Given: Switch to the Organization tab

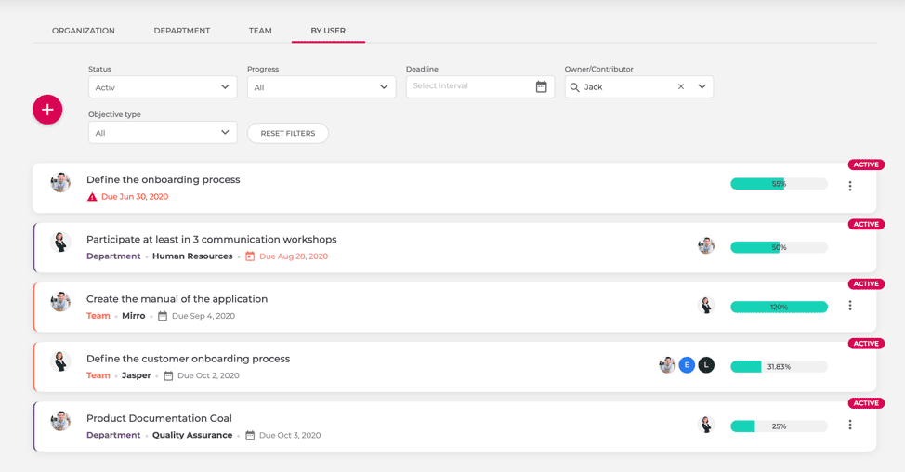Looking at the screenshot, I should point(84,31).
